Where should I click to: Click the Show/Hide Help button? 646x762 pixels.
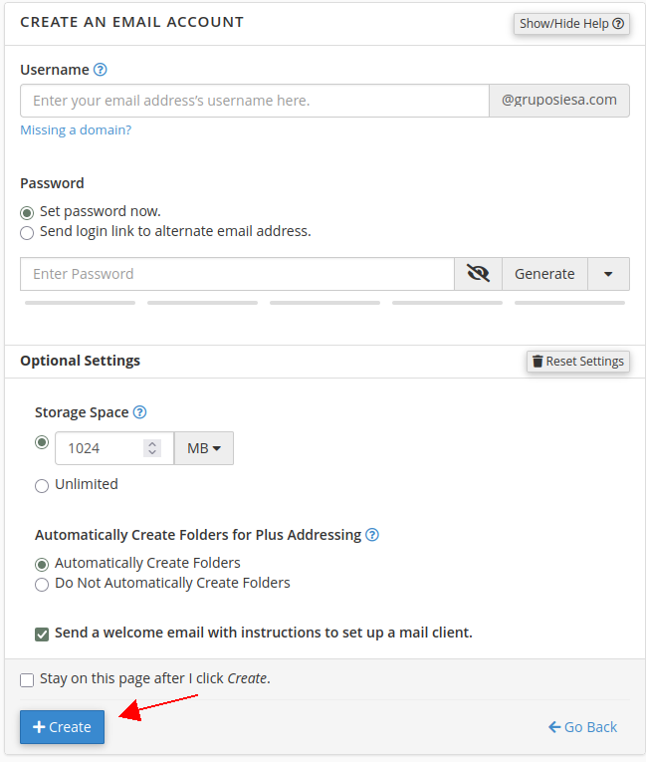(x=572, y=23)
